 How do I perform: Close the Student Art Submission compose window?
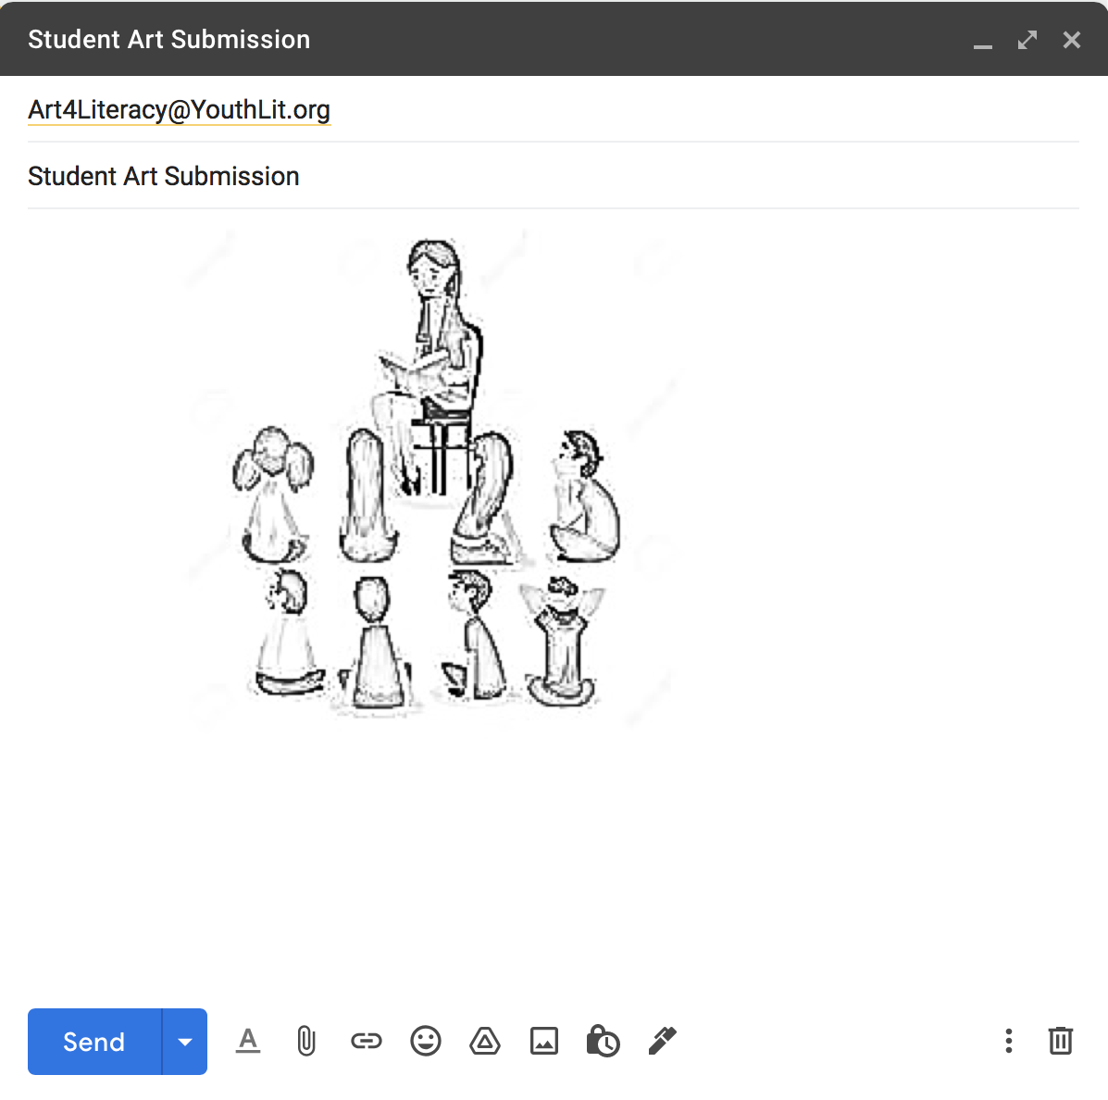pos(1072,40)
